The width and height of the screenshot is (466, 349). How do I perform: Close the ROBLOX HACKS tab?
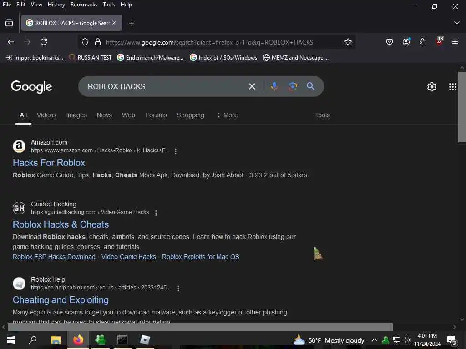[114, 23]
